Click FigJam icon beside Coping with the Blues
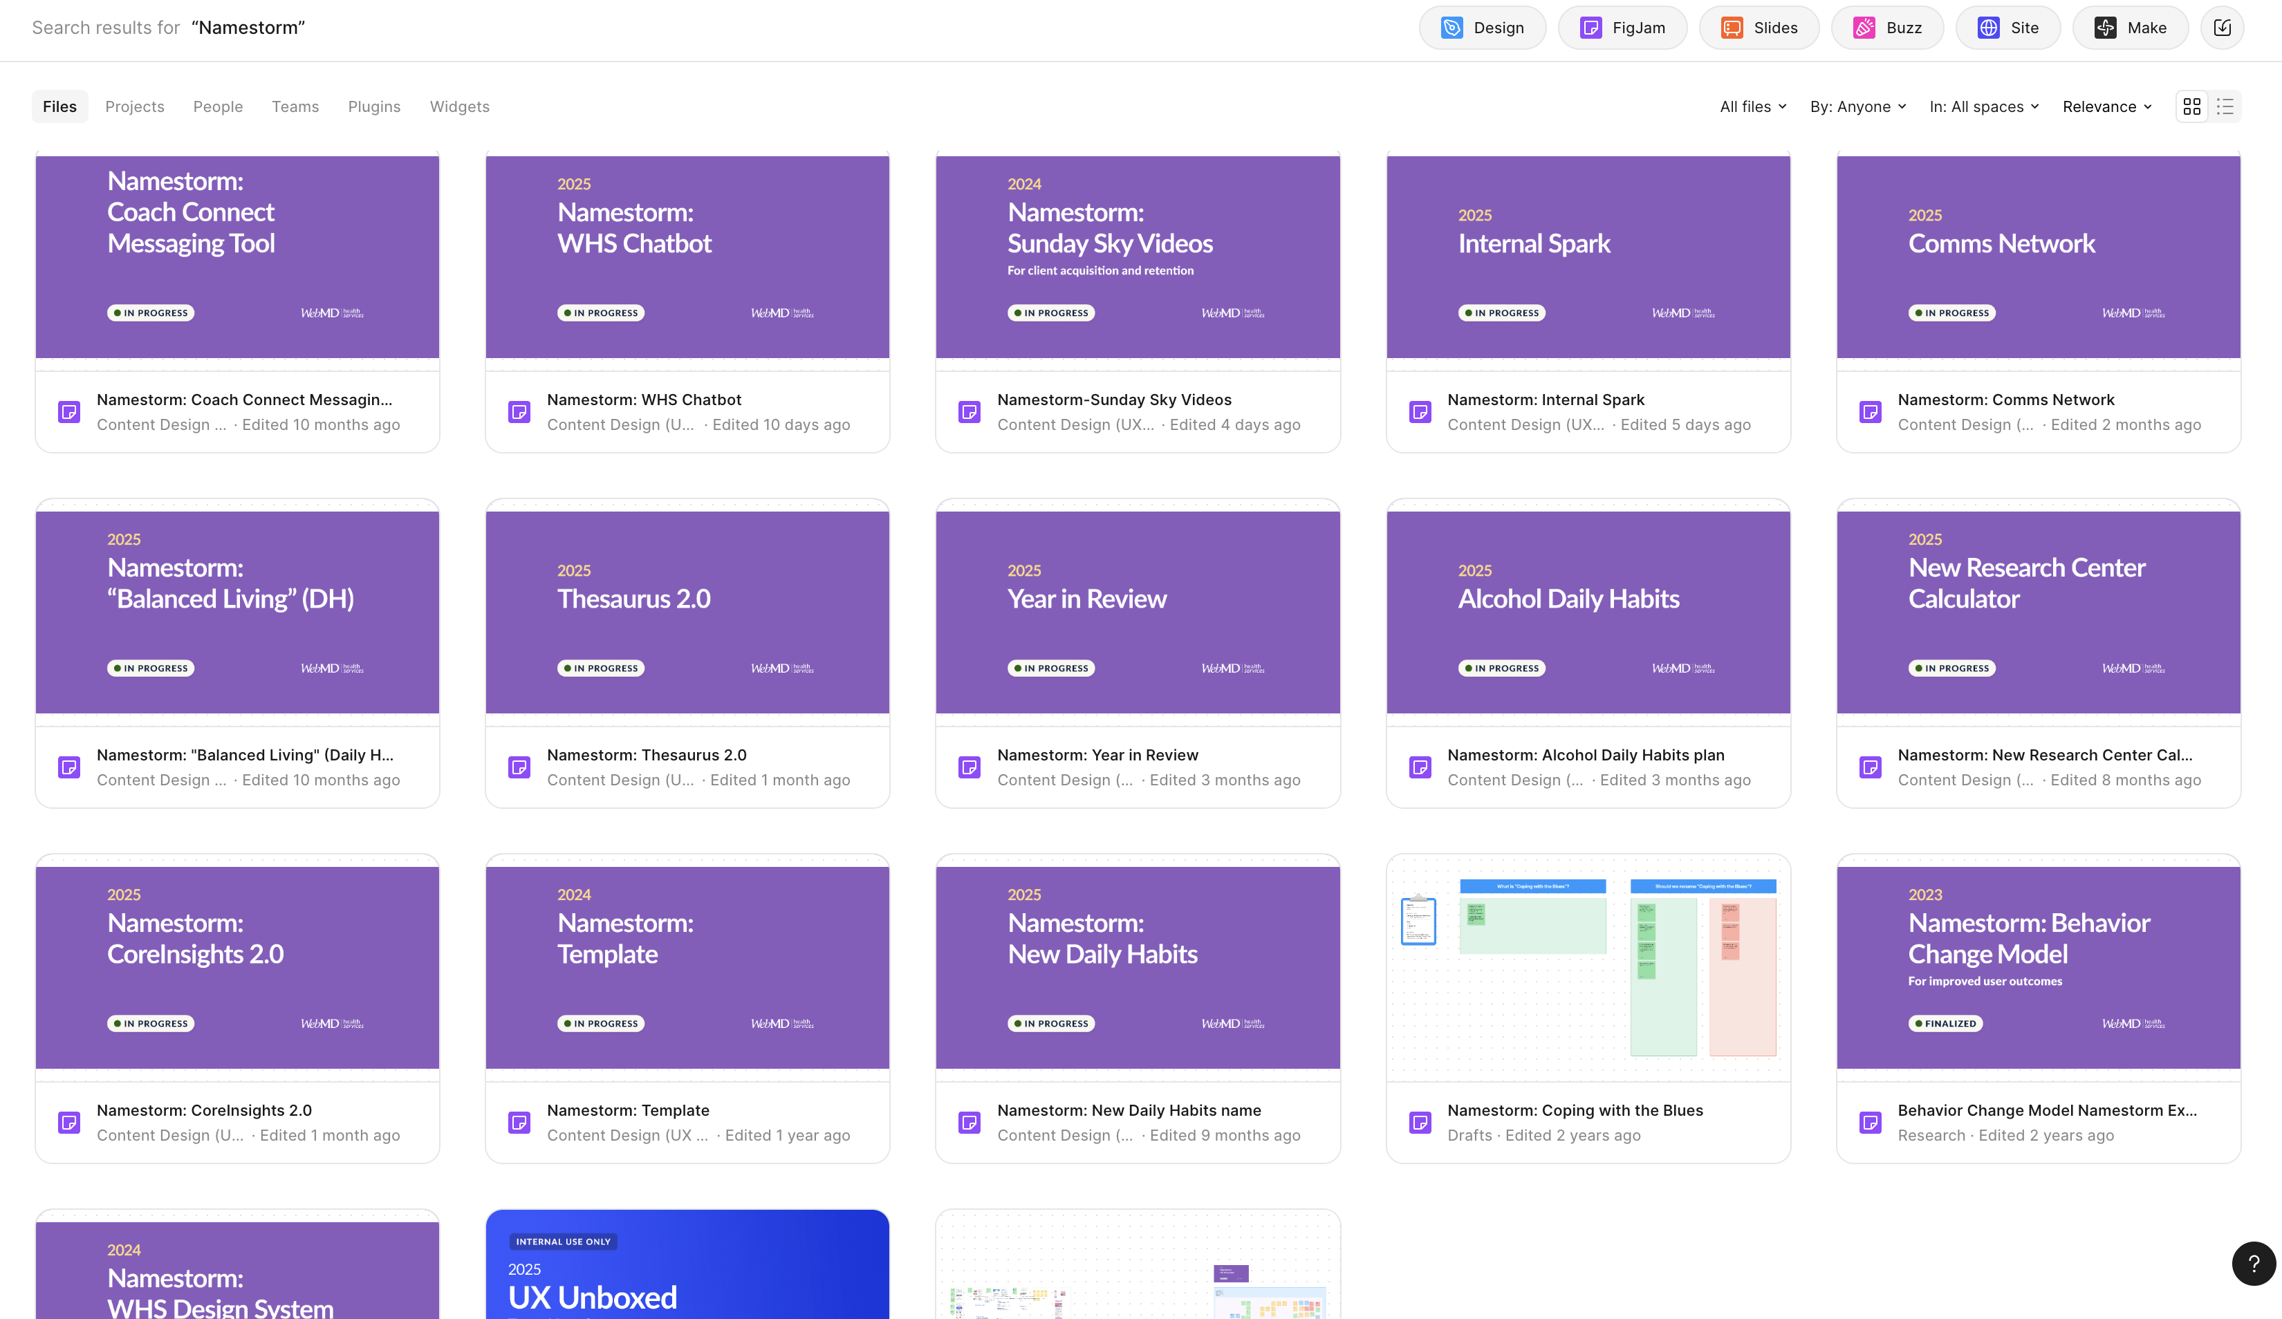2282x1319 pixels. point(1420,1123)
